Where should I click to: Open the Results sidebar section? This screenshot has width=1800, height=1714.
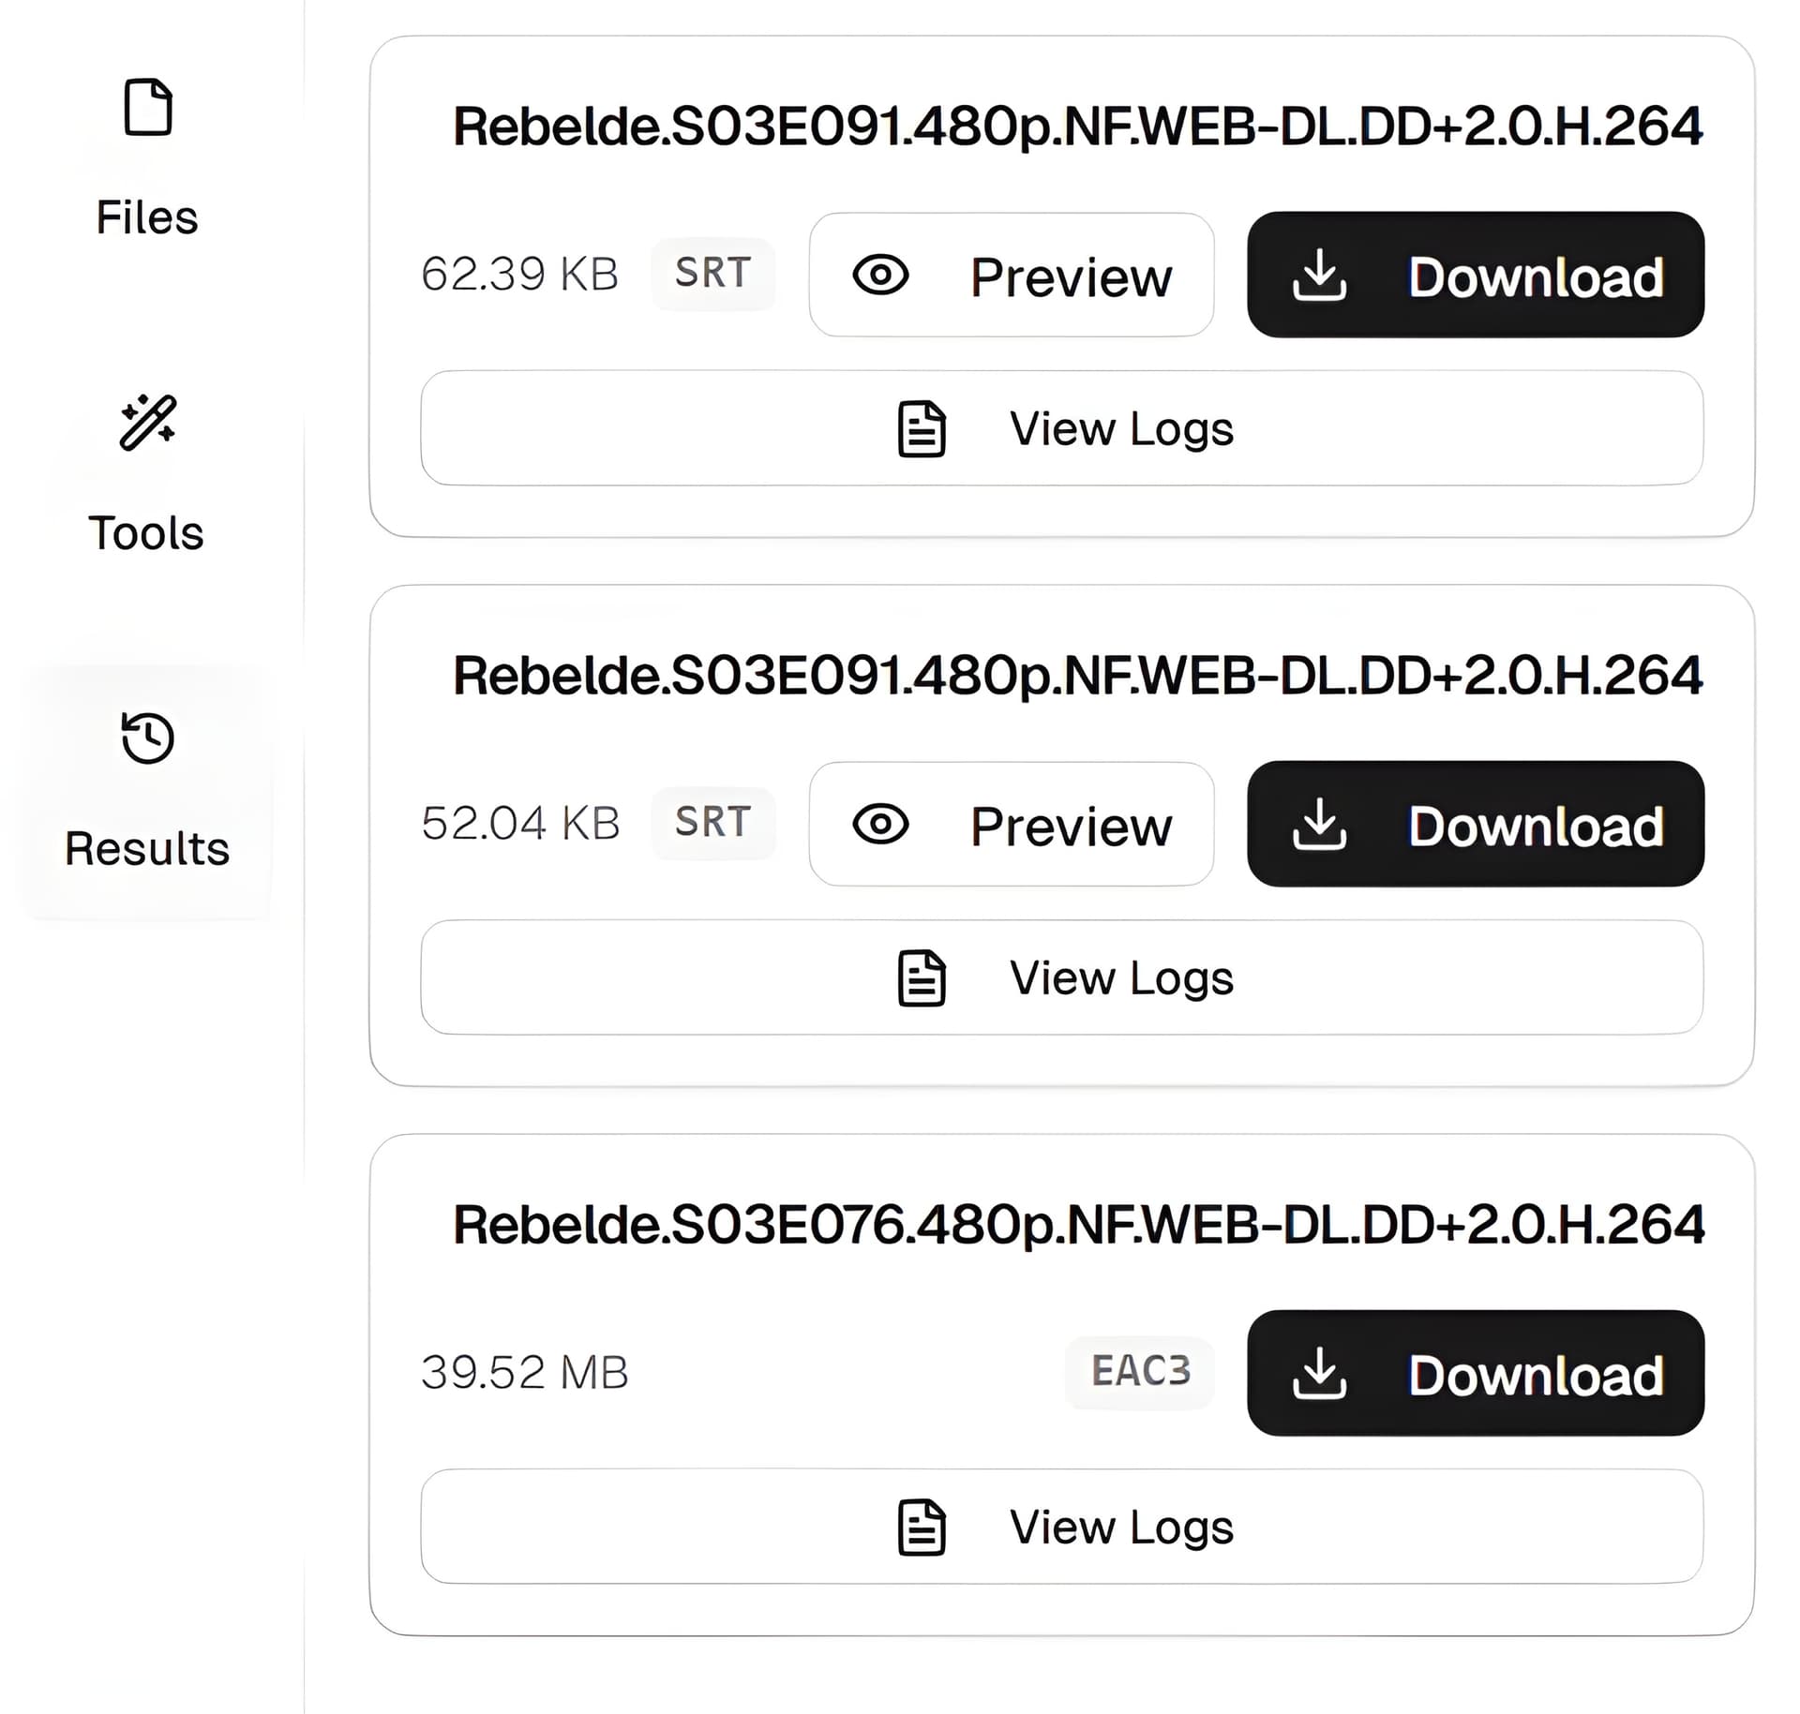[x=147, y=793]
